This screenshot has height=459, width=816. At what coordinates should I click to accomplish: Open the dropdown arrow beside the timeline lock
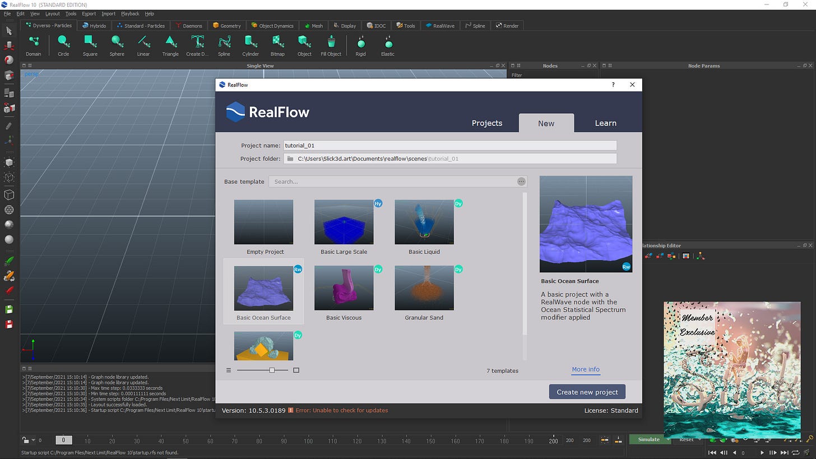click(33, 440)
